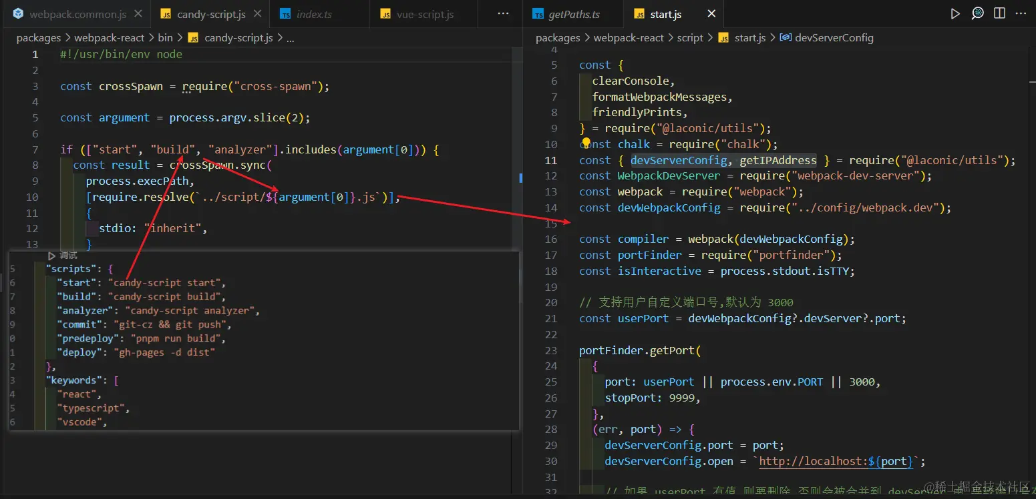
Task: Open 'start.js' file breadcrumb segment
Action: click(x=742, y=38)
